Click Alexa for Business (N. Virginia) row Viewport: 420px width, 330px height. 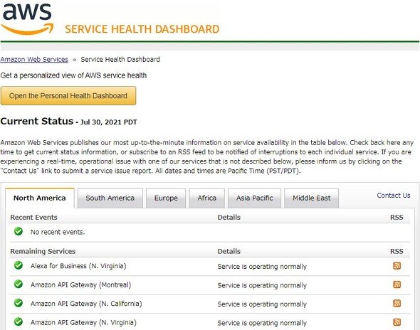[210, 266]
